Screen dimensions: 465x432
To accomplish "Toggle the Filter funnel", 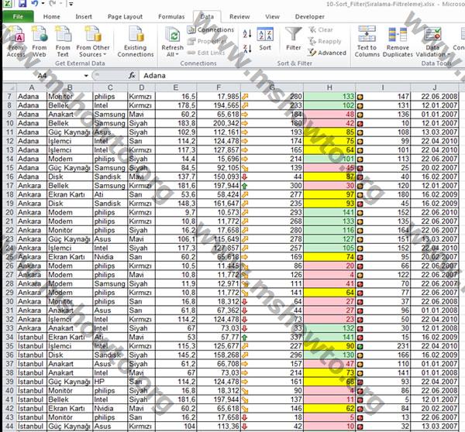I will click(x=293, y=39).
